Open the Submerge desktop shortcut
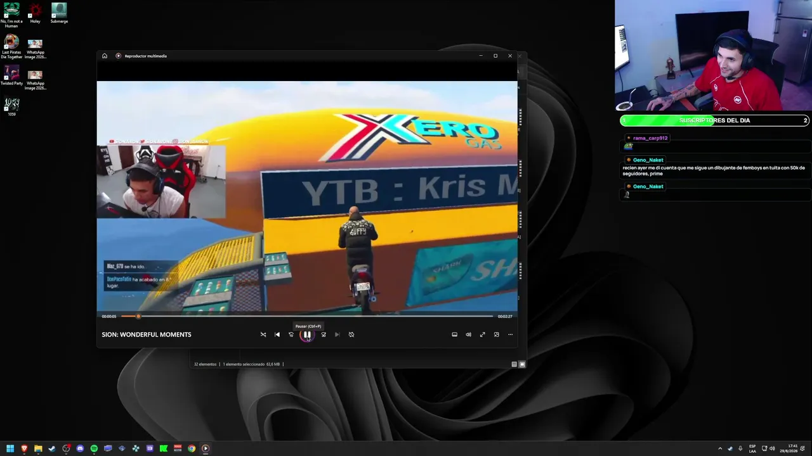The width and height of the screenshot is (812, 456). tap(59, 13)
